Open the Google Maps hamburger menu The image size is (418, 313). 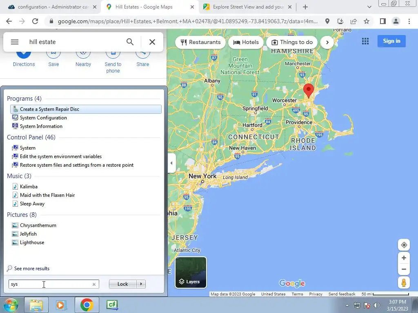[x=15, y=42]
